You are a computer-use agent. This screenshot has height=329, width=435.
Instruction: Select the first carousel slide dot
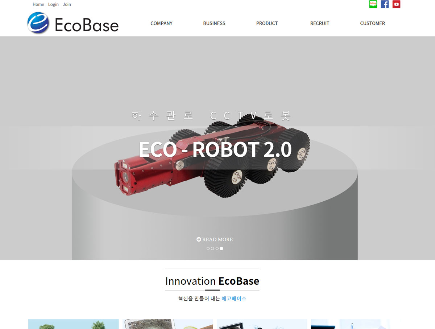(x=208, y=248)
